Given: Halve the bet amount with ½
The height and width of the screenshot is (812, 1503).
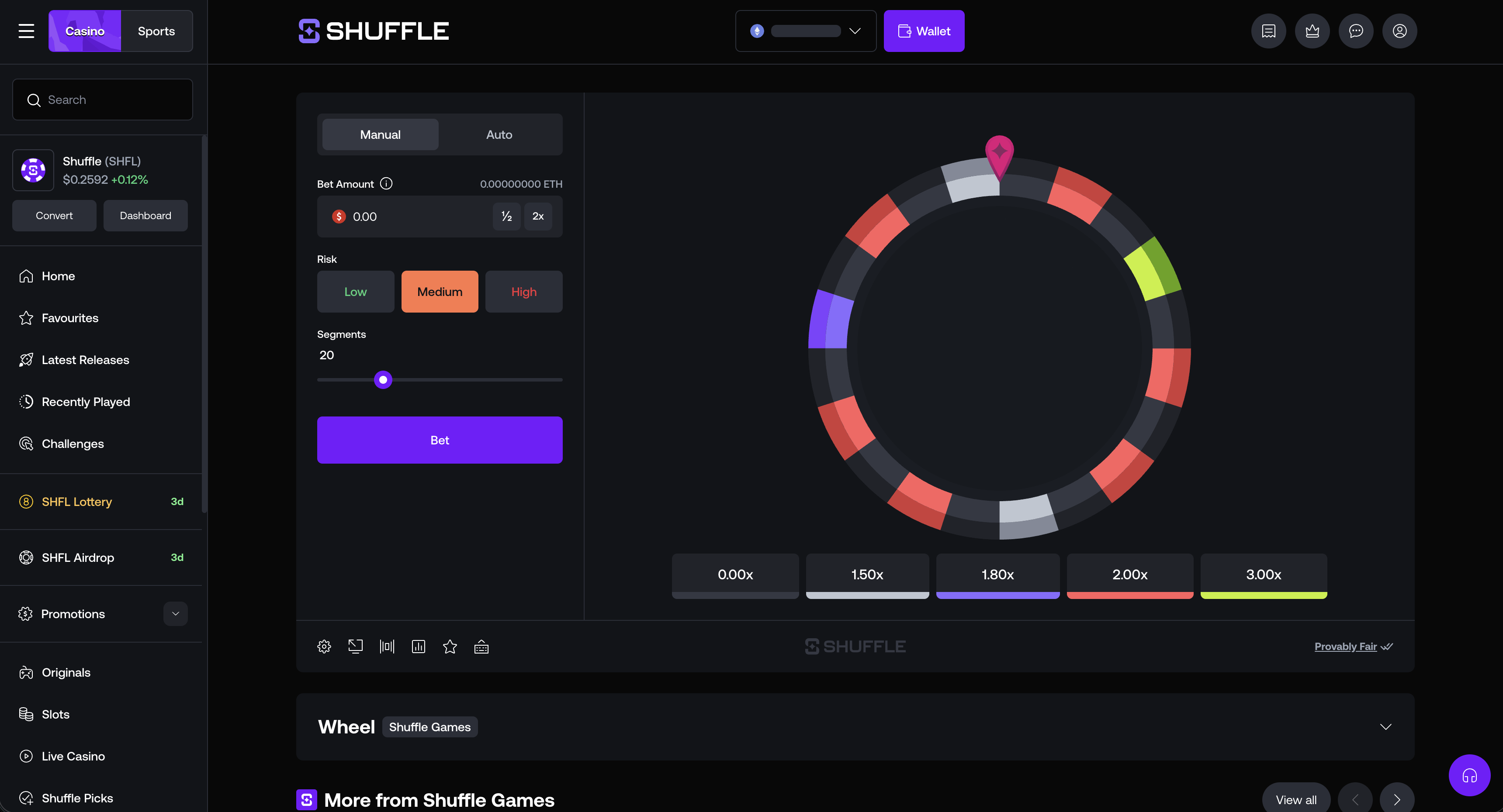Looking at the screenshot, I should click(506, 216).
